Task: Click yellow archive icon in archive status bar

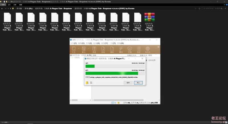Action: [119, 103]
